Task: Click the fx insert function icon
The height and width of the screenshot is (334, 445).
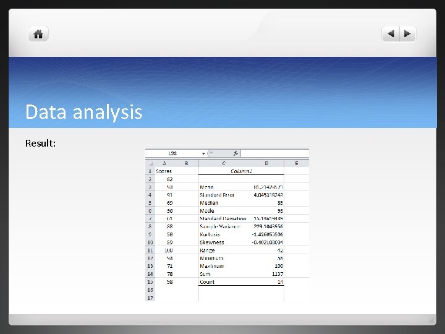Action: [x=235, y=153]
